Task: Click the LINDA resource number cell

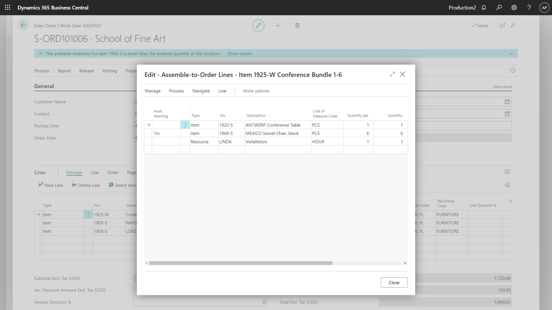Action: click(x=231, y=142)
